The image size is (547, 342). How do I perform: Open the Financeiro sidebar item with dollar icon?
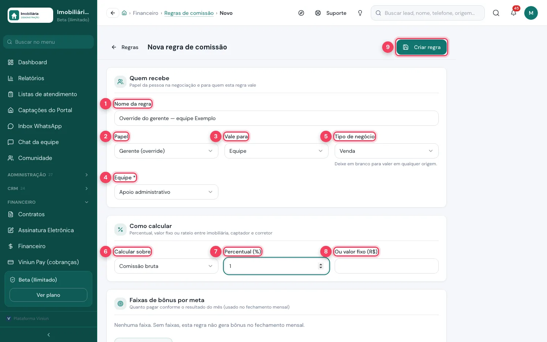[x=48, y=246]
